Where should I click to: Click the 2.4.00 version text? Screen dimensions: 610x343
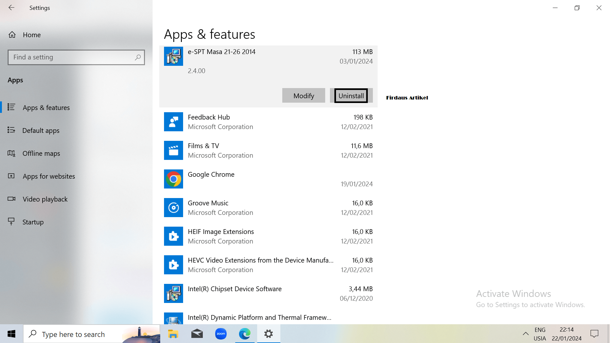(x=196, y=71)
